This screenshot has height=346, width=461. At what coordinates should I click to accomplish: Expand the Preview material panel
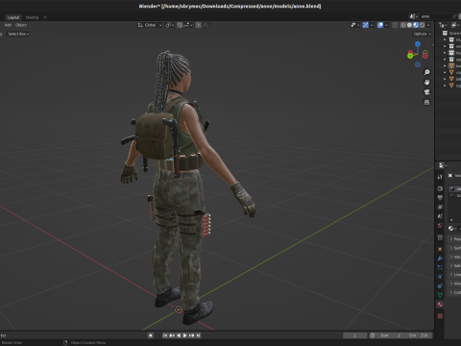click(x=455, y=239)
